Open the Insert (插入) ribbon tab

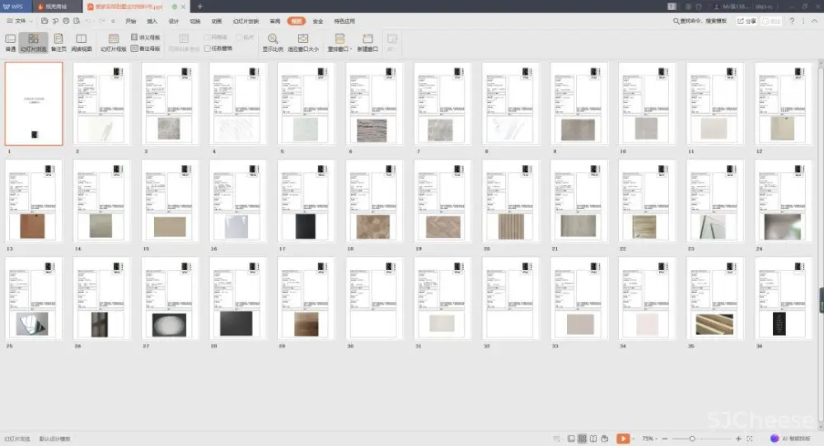click(x=152, y=21)
